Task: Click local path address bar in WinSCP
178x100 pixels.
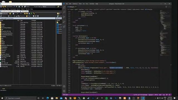Action: click(x=28, y=18)
